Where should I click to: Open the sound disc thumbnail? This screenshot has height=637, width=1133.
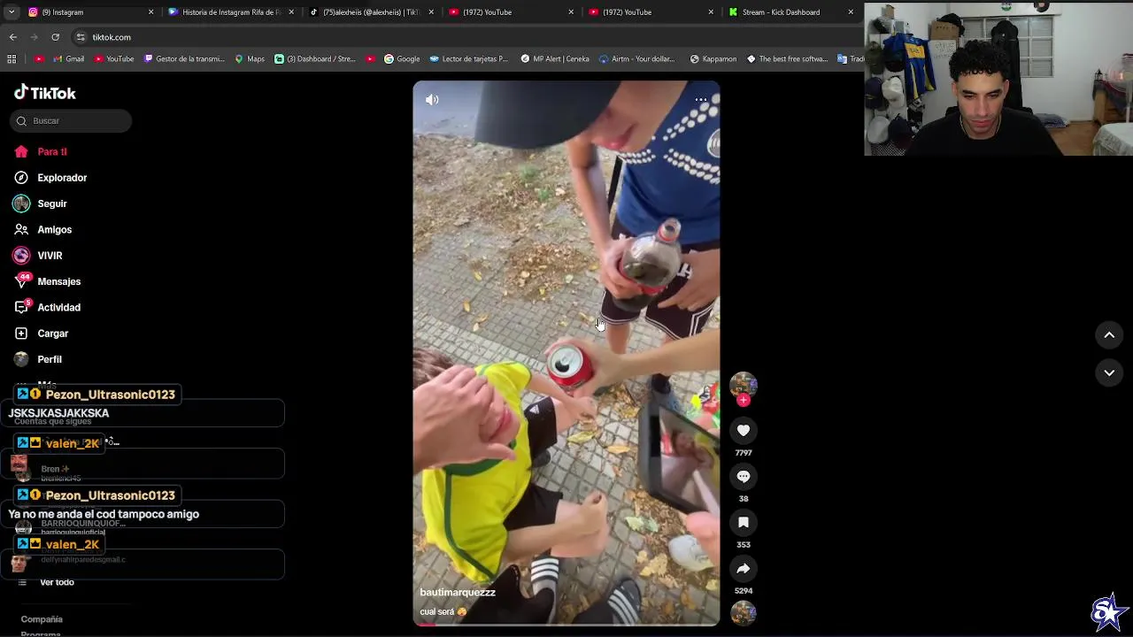coord(744,613)
